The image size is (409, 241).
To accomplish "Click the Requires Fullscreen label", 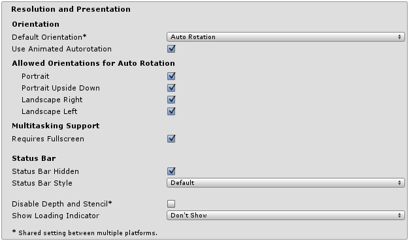I will (48, 139).
